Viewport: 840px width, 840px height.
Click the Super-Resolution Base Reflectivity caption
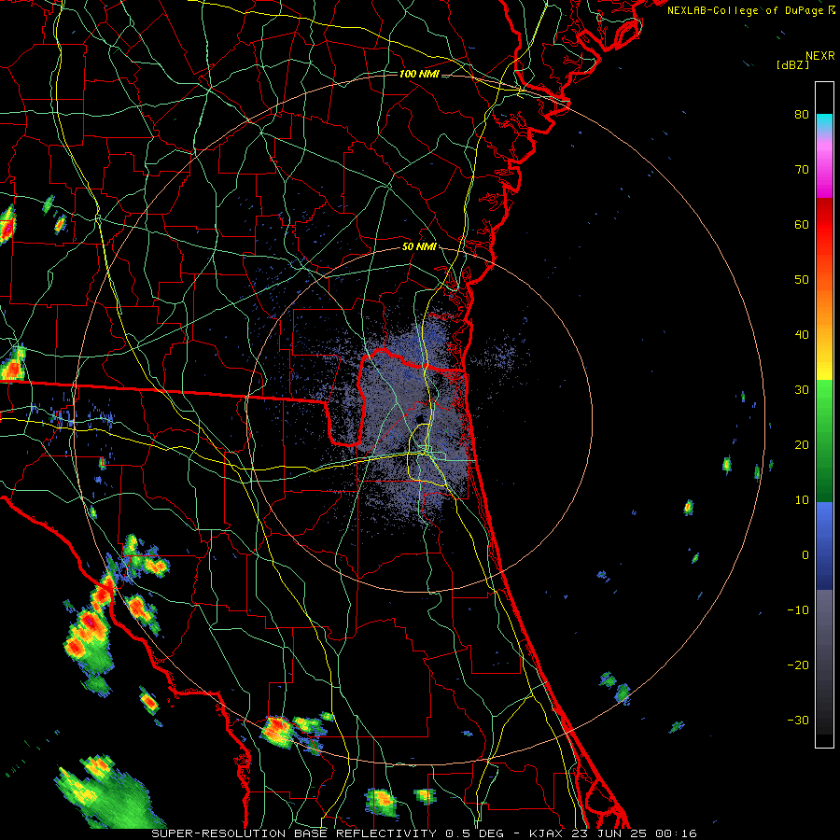[x=293, y=833]
